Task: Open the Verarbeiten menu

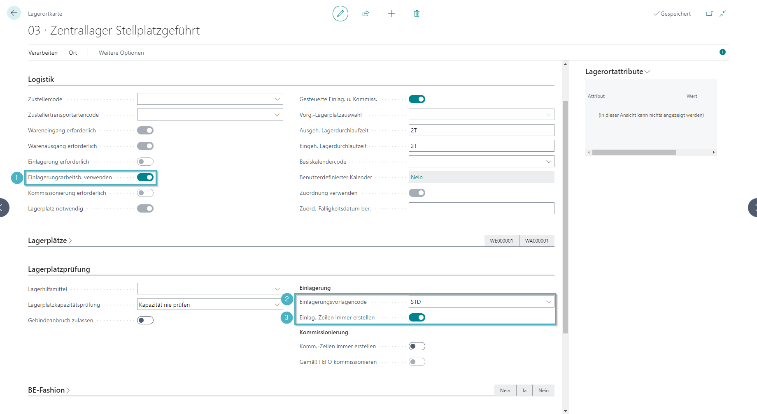Action: pos(43,53)
